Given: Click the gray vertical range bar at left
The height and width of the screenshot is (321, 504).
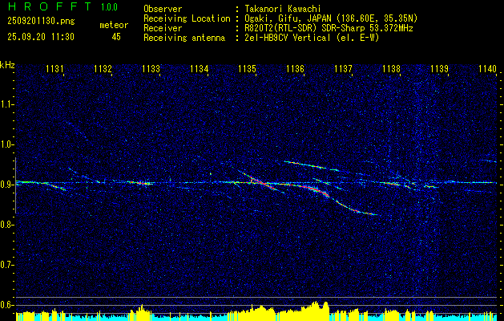Looking at the screenshot, I should click(15, 185).
